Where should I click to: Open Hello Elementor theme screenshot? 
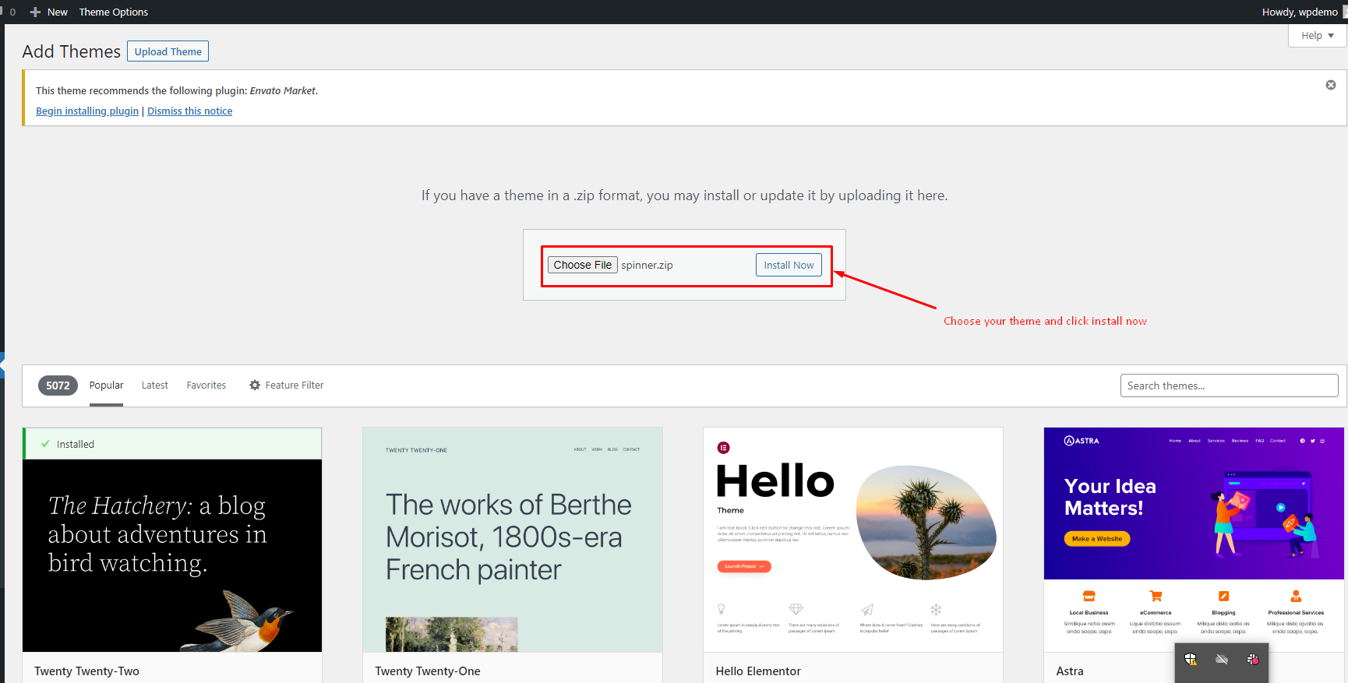coord(853,540)
